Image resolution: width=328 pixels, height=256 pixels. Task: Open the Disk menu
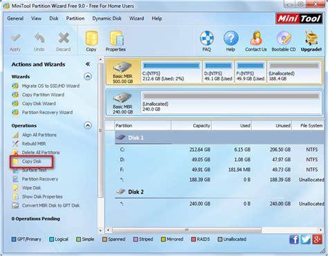(x=54, y=19)
